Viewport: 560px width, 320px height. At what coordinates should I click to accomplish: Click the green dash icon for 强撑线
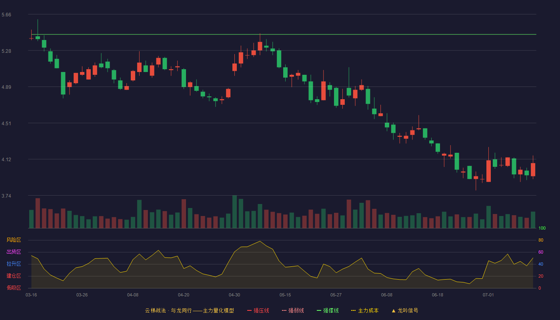click(x=319, y=310)
